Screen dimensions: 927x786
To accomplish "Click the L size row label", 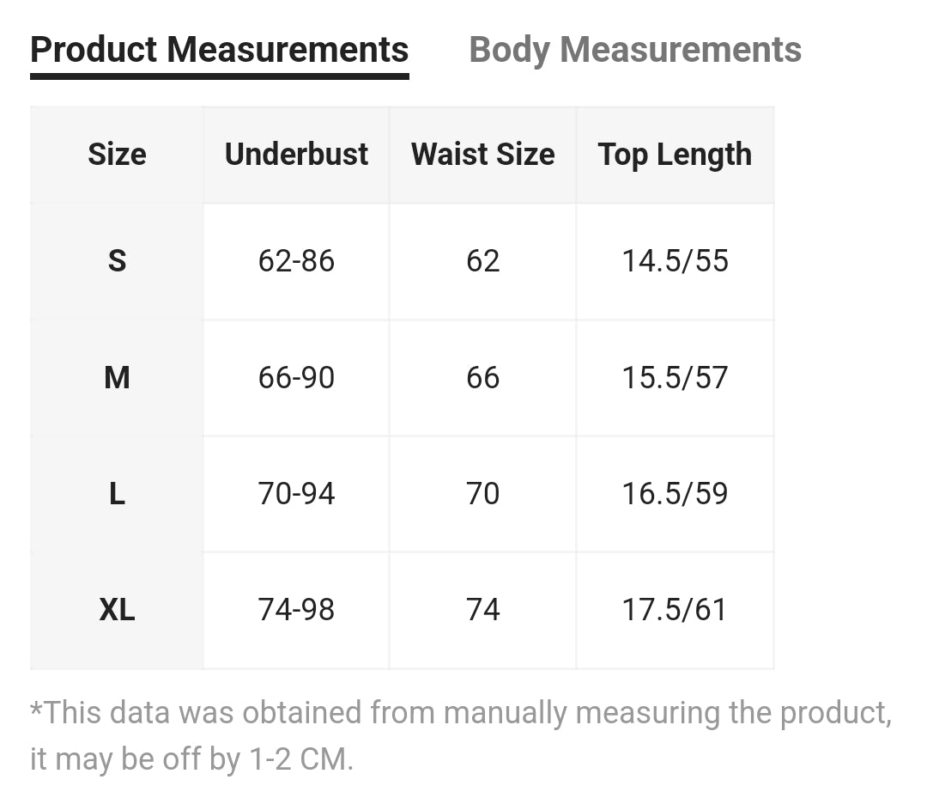I will click(117, 494).
